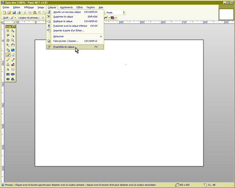
Task: Choose the Pencil tool
Action: (8, 60)
